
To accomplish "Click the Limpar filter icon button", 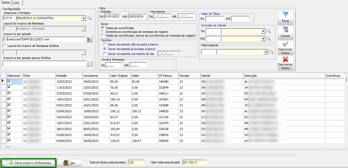I will [285, 32].
